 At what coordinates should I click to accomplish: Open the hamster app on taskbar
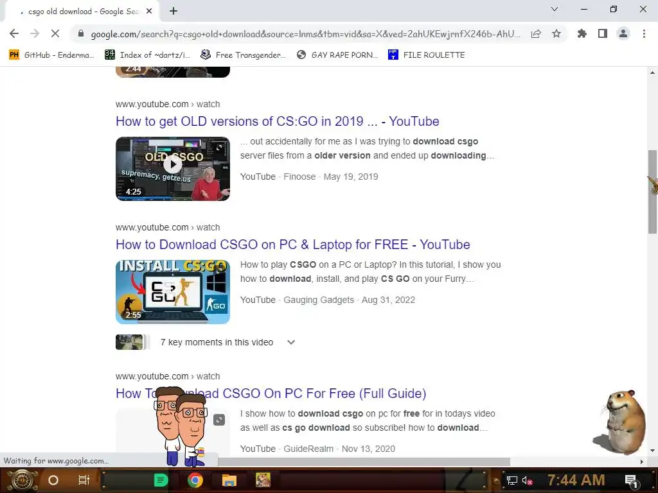tap(263, 480)
